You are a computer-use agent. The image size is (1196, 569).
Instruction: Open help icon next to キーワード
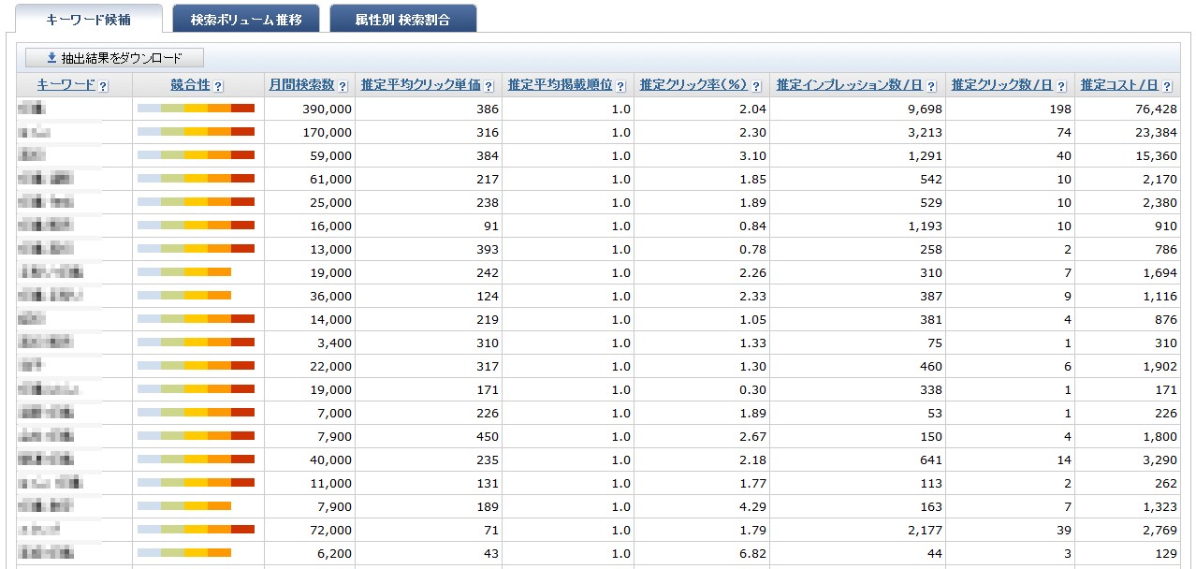[103, 86]
